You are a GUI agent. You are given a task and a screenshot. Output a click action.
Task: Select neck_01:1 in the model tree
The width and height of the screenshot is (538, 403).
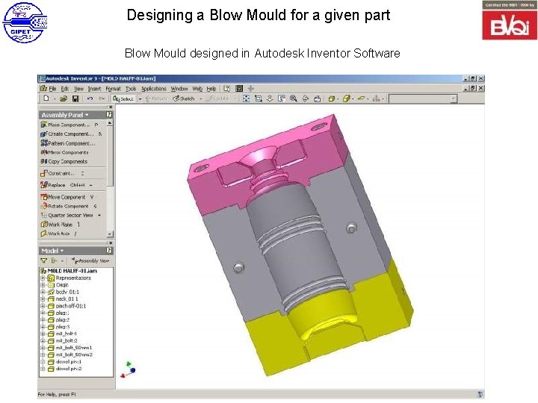click(67, 299)
